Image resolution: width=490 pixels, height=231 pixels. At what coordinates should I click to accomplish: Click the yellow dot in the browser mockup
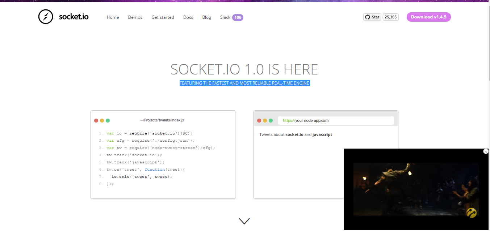click(x=265, y=120)
